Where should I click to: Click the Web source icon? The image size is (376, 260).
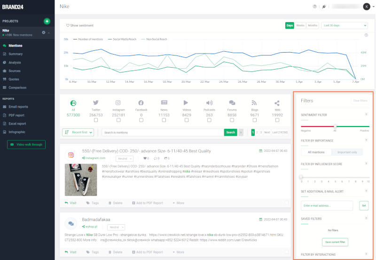pos(277,103)
